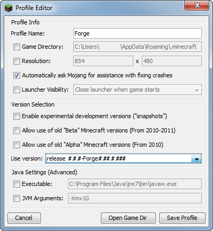Expand the Use version dropdown arrow
The image size is (213, 231).
pyautogui.click(x=197, y=159)
